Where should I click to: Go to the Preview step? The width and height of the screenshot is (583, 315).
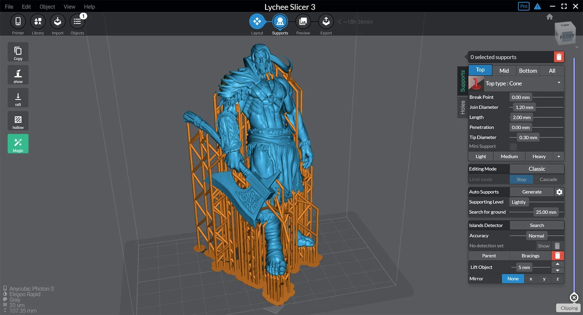click(303, 21)
